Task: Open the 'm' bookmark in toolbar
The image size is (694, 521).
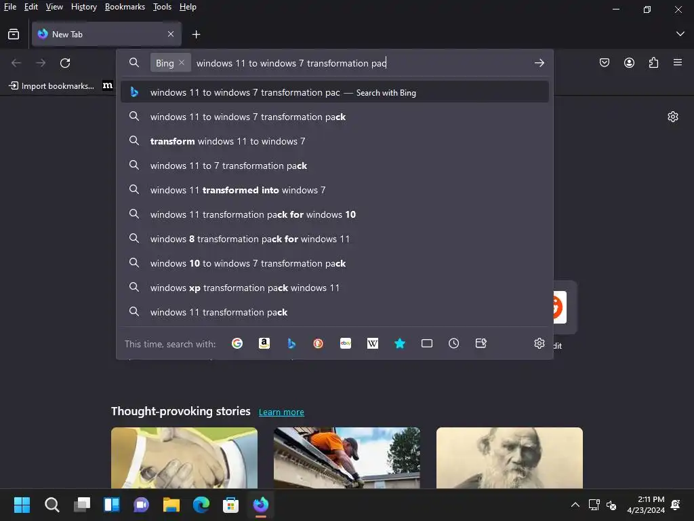Action: 108,85
